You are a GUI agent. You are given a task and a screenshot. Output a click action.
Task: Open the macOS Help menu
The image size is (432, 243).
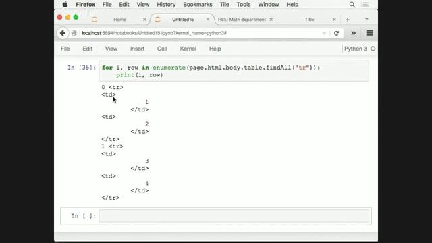tap(292, 5)
